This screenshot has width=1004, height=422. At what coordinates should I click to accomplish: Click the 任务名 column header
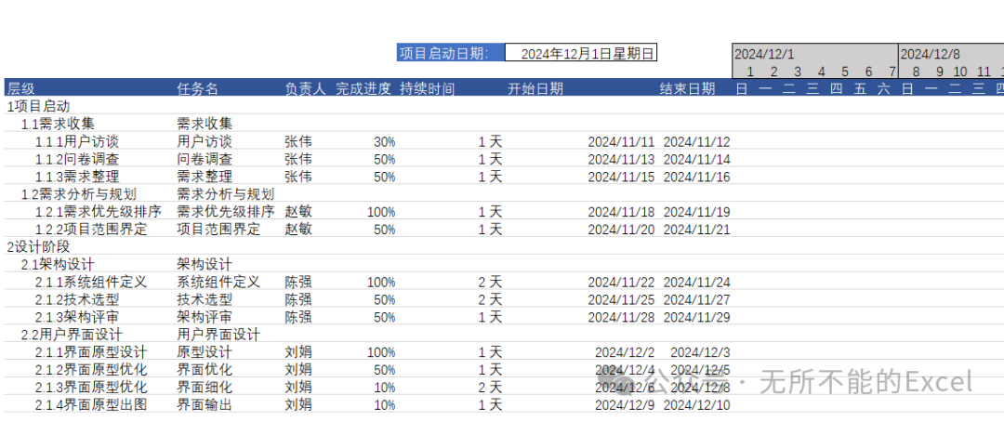[197, 89]
